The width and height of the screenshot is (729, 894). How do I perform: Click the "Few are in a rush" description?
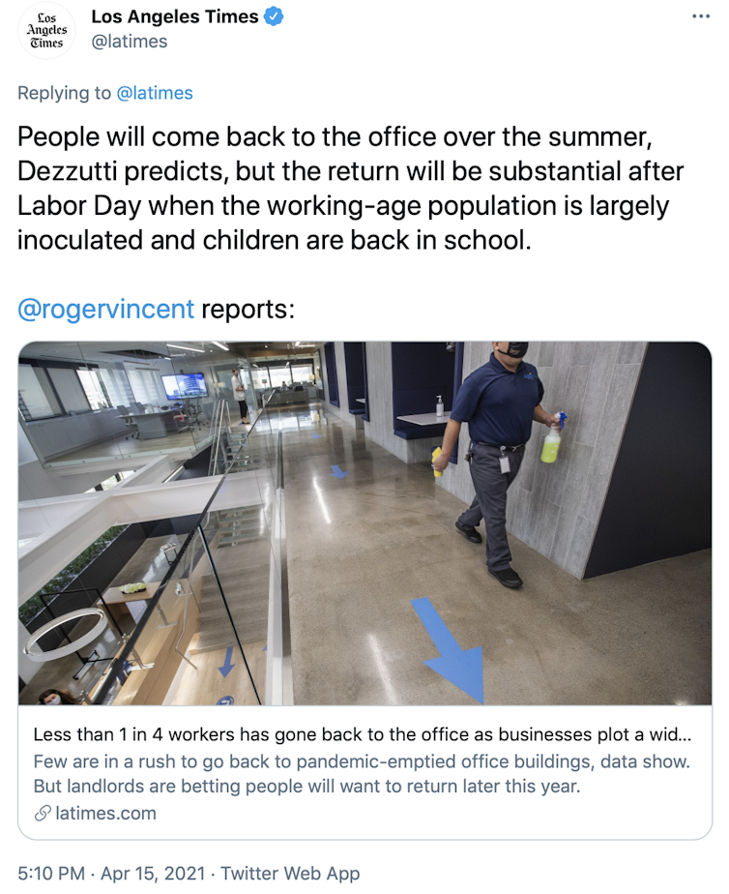click(x=362, y=773)
